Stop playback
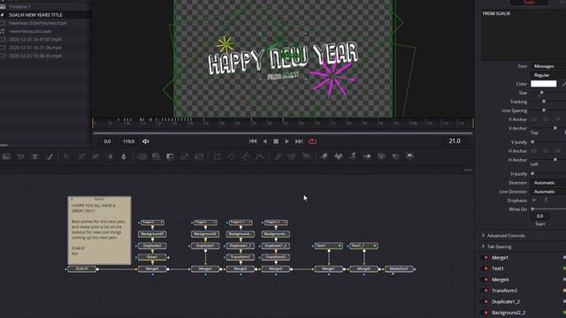The height and width of the screenshot is (318, 566). 276,141
